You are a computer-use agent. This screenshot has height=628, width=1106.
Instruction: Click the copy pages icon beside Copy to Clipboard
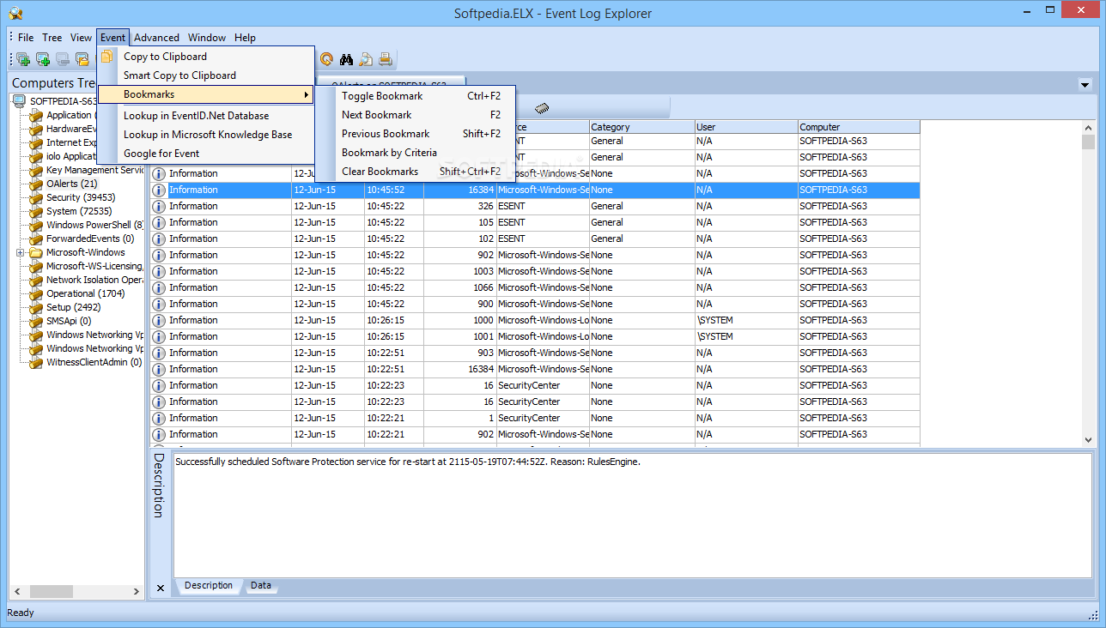107,57
